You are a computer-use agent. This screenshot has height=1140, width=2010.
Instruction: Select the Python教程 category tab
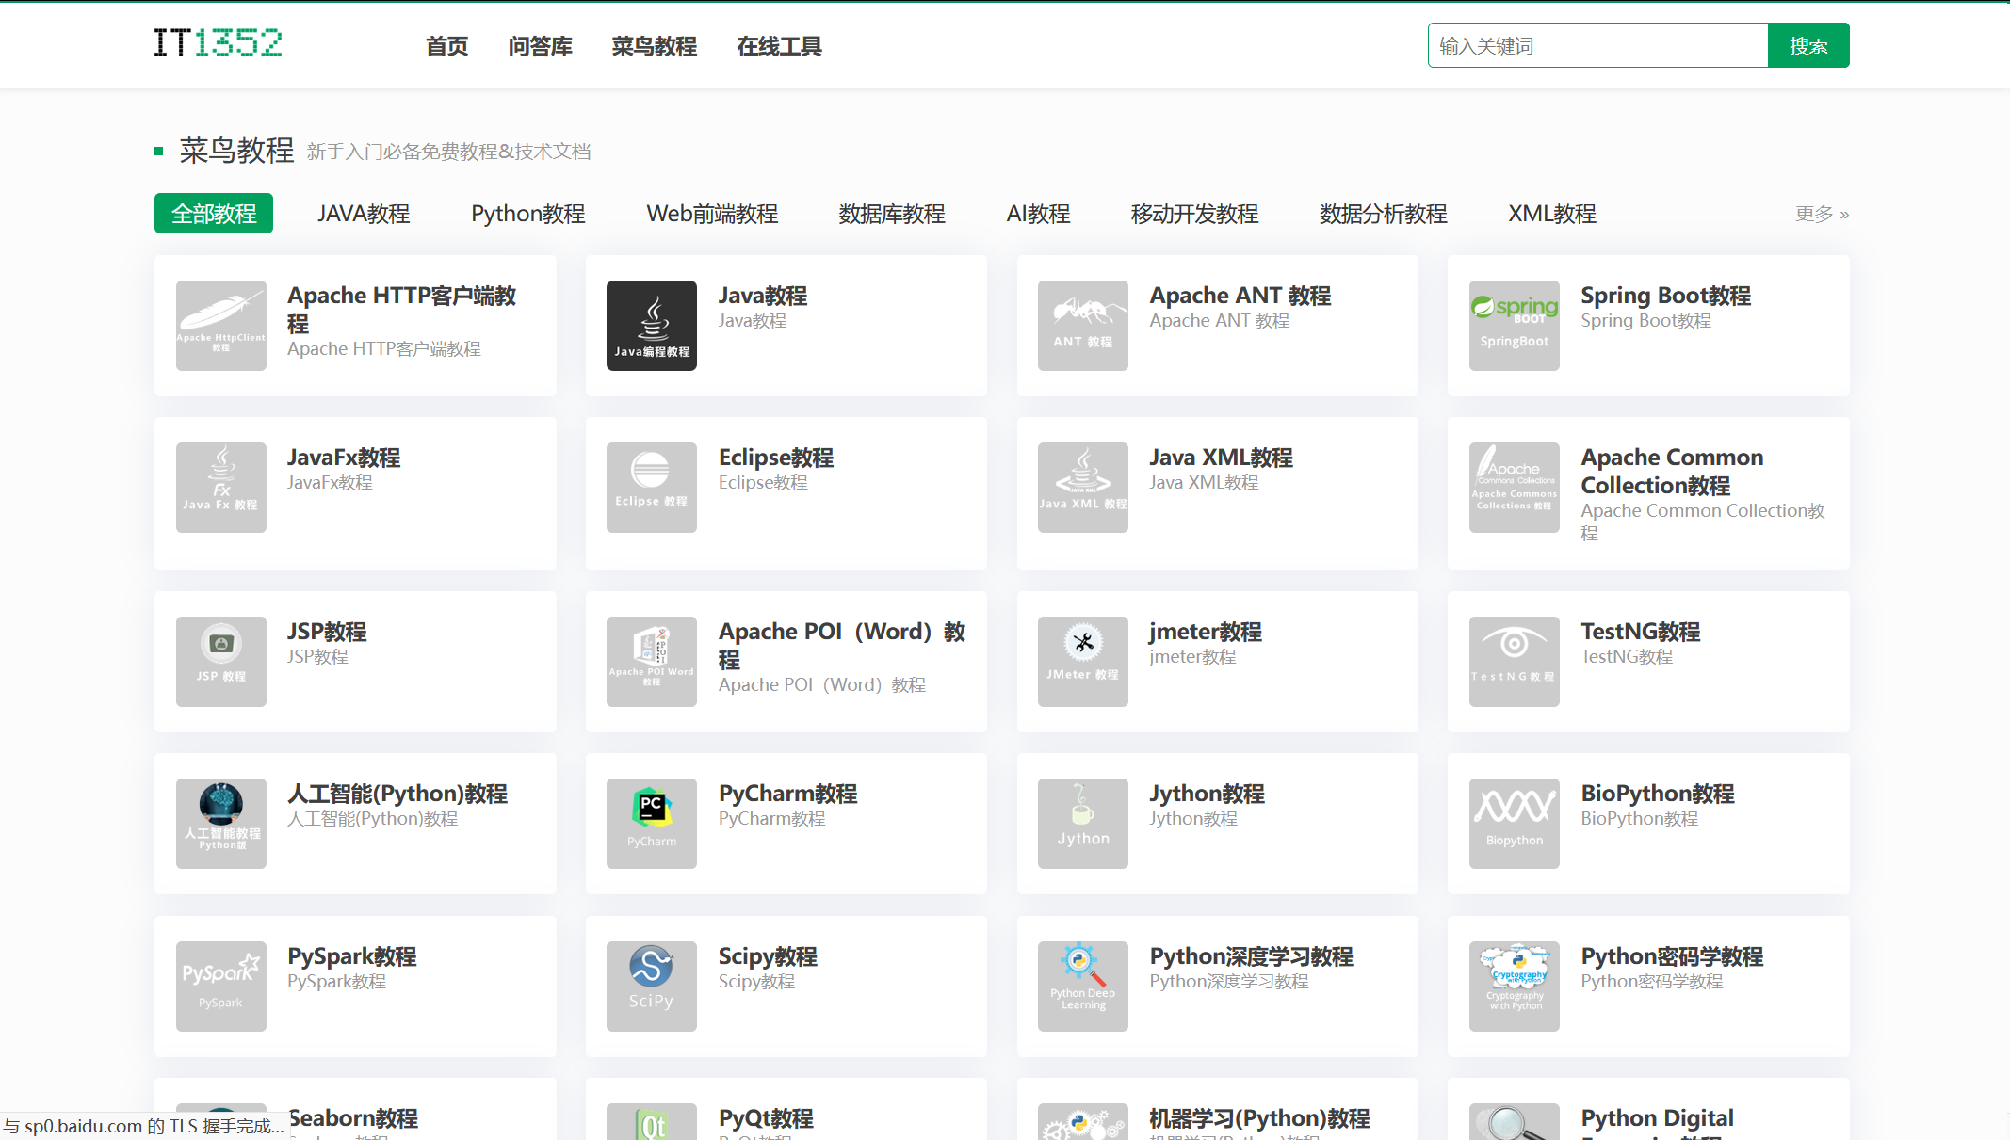[527, 214]
